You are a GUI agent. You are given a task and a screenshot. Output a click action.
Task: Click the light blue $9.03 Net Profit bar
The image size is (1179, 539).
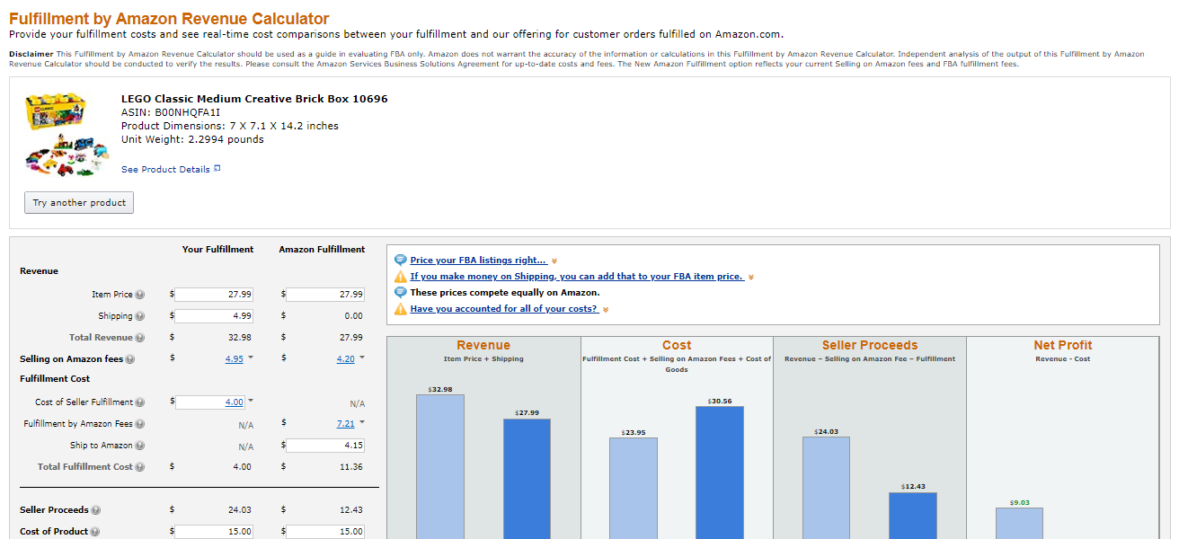[1020, 523]
